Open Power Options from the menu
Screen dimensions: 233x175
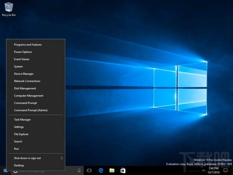(x=36, y=52)
